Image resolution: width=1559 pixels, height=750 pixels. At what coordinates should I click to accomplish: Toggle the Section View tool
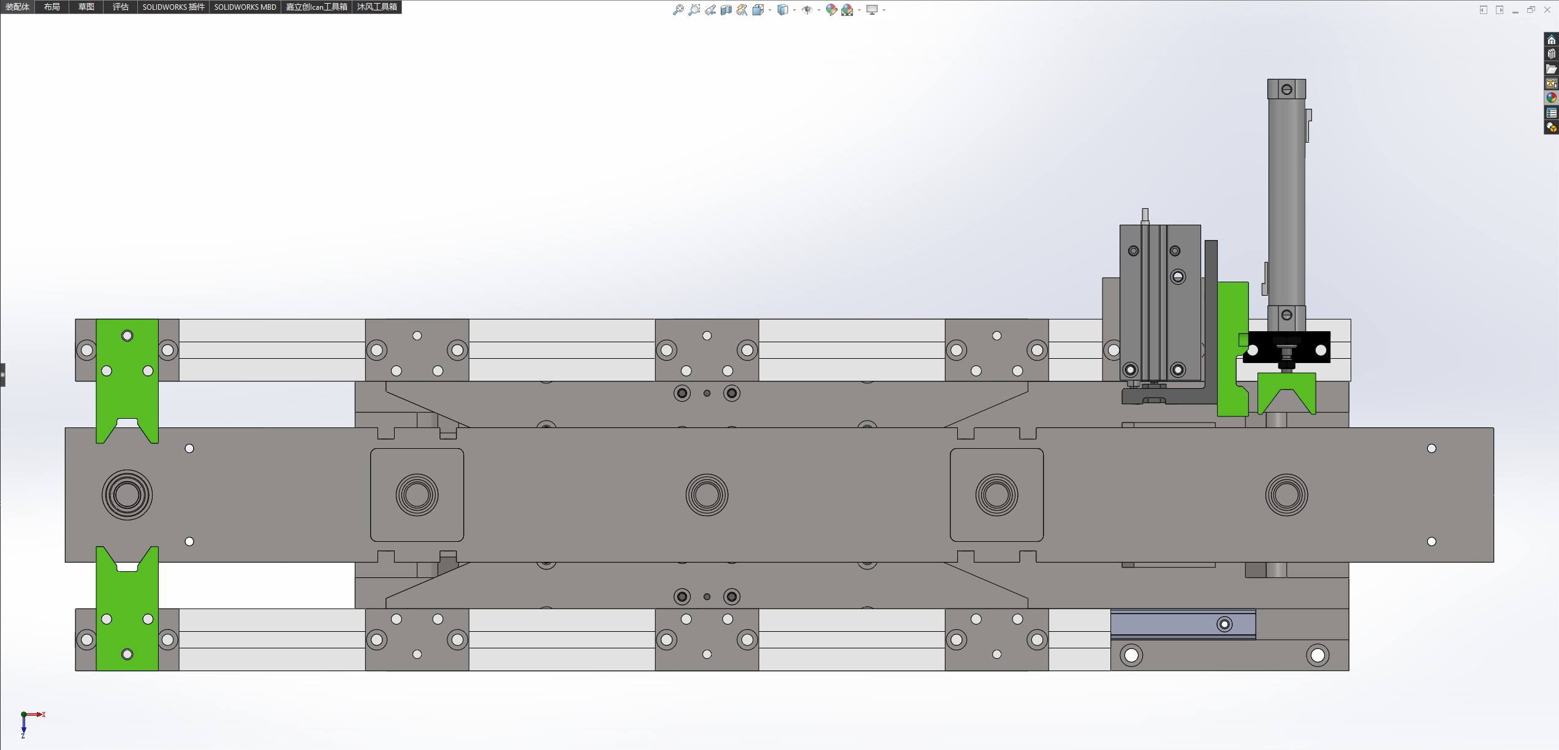(x=726, y=10)
